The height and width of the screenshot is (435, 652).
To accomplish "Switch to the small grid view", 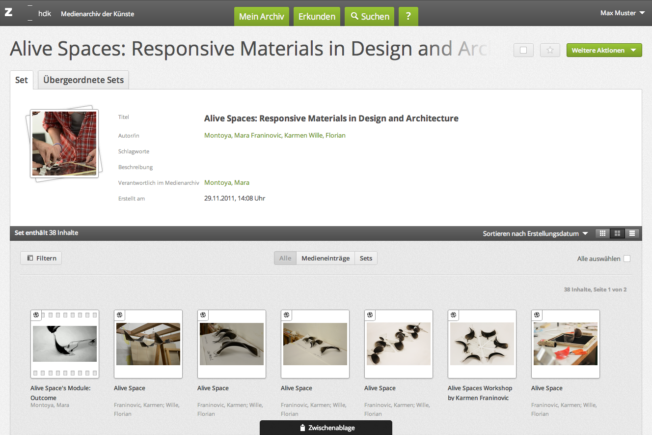I will pyautogui.click(x=602, y=233).
